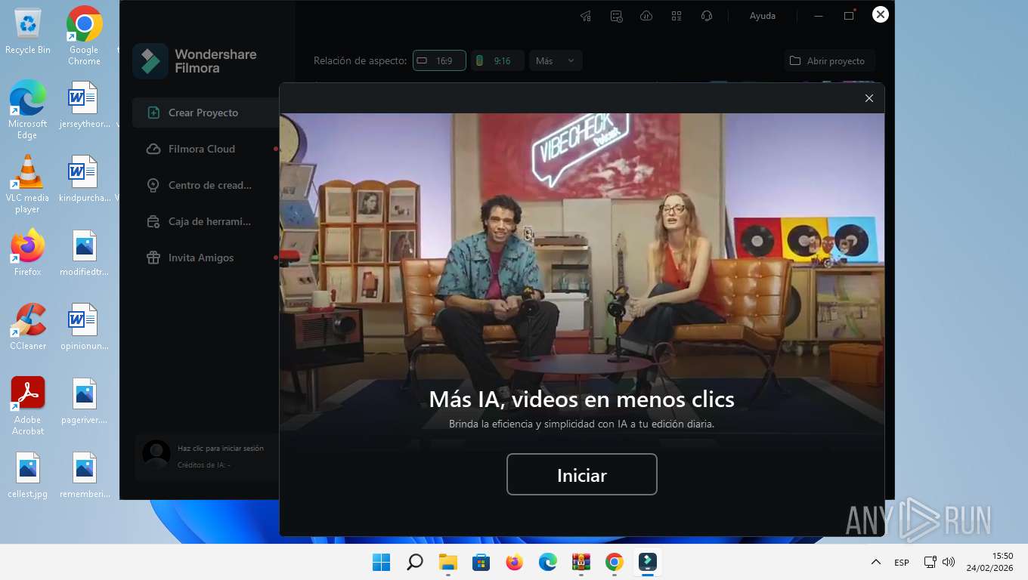This screenshot has height=580, width=1028.
Task: Open Filmora Cloud in the sidebar
Action: click(x=206, y=149)
